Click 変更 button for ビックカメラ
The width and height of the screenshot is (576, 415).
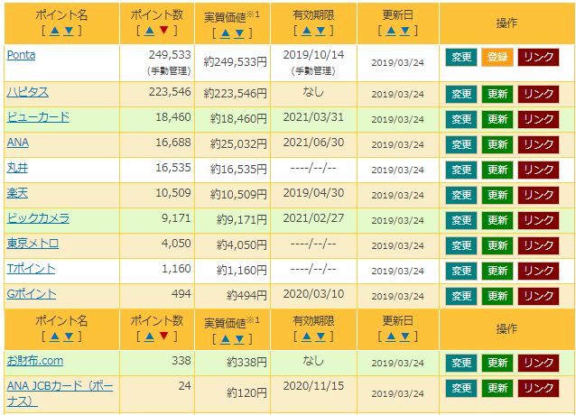click(x=461, y=220)
